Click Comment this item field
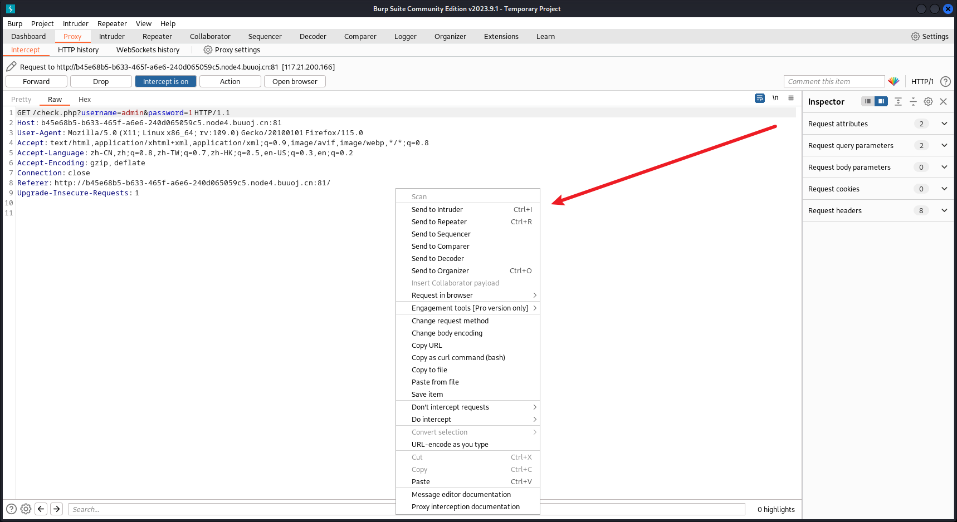Screen dimensions: 957x522 (x=834, y=81)
